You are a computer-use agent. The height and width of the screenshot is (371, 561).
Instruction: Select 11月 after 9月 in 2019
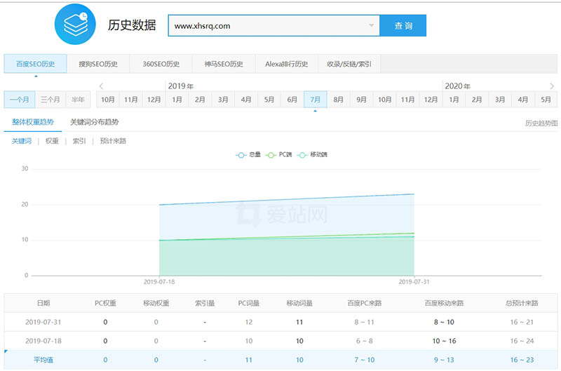(x=407, y=100)
